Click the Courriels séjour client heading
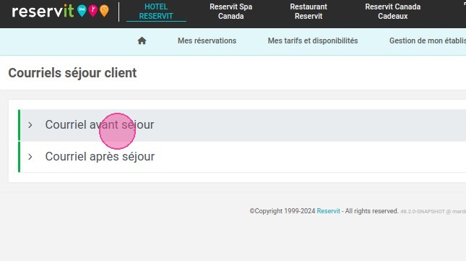 point(72,73)
